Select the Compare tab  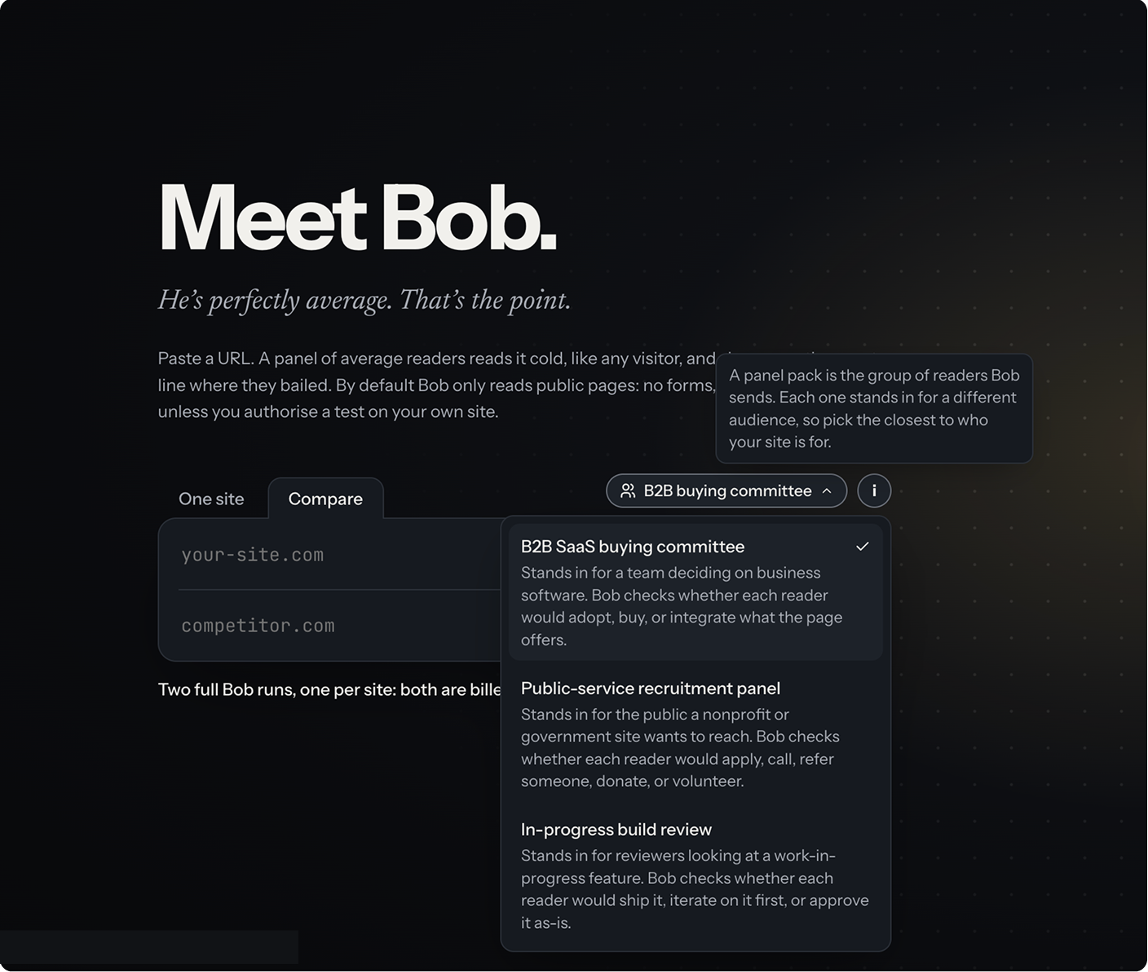pos(325,499)
